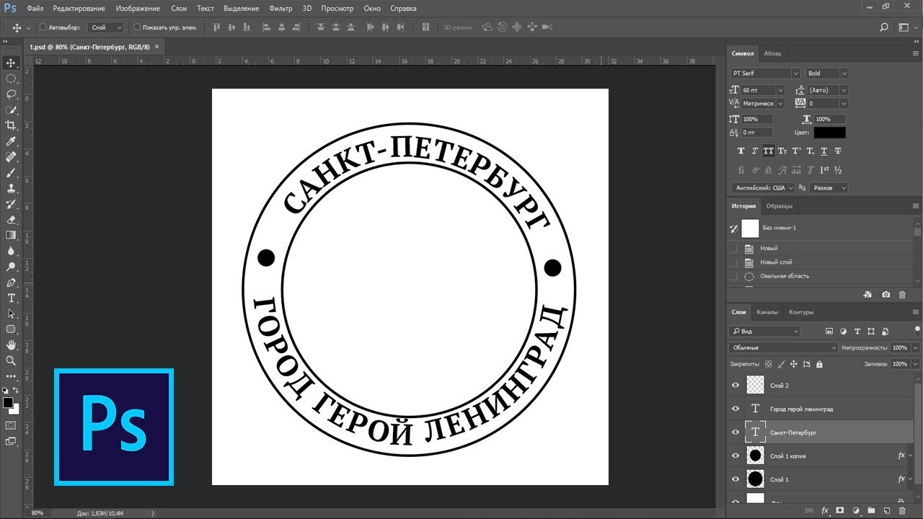Image resolution: width=923 pixels, height=519 pixels.
Task: Click the Underline text style icon
Action: 823,151
